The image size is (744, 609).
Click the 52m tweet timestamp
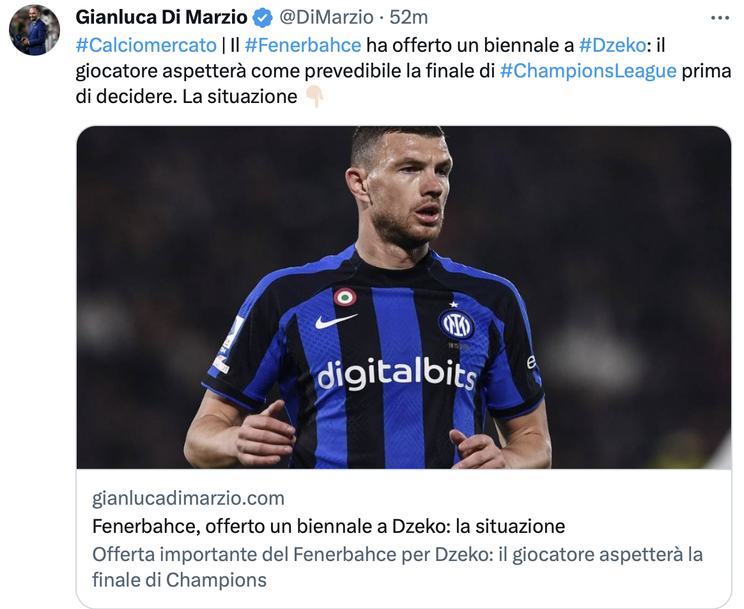409,17
